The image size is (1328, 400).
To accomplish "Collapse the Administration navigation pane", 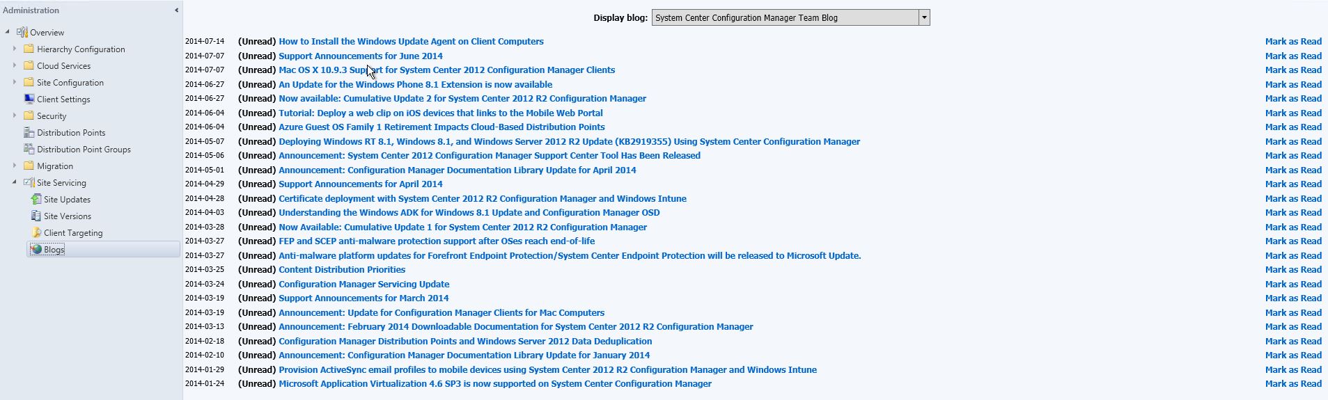I will point(176,10).
